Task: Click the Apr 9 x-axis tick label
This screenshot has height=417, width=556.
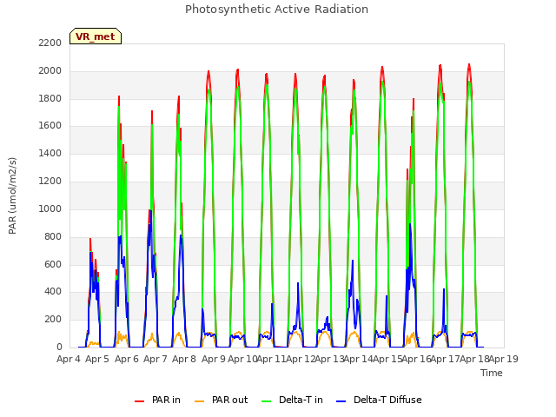Action: [x=214, y=359]
